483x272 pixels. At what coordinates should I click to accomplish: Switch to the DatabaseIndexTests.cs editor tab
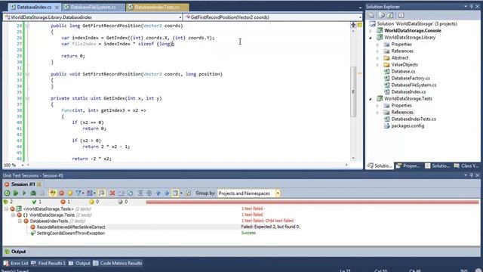click(157, 7)
